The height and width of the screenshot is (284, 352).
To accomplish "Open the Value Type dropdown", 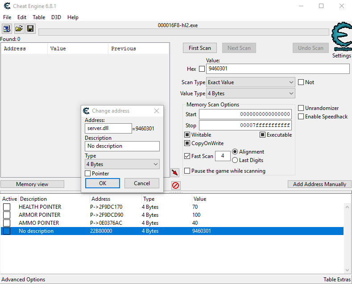I will point(251,93).
